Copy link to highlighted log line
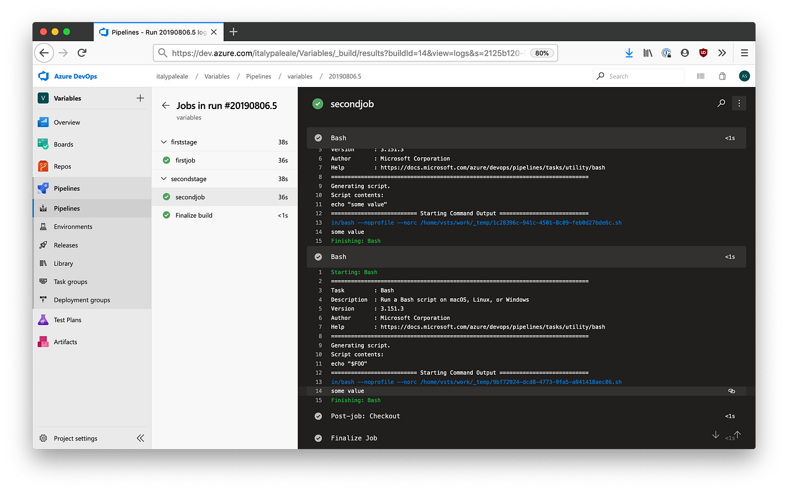The image size is (788, 492). coord(731,390)
